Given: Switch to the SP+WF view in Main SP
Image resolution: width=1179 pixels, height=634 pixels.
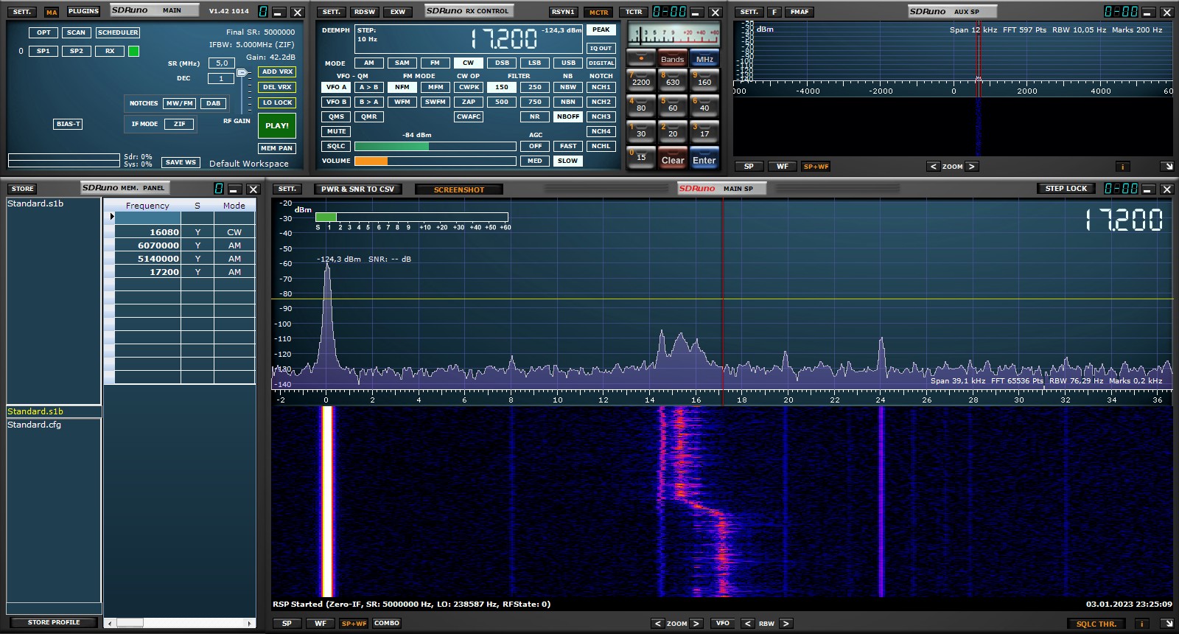Looking at the screenshot, I should pyautogui.click(x=354, y=624).
